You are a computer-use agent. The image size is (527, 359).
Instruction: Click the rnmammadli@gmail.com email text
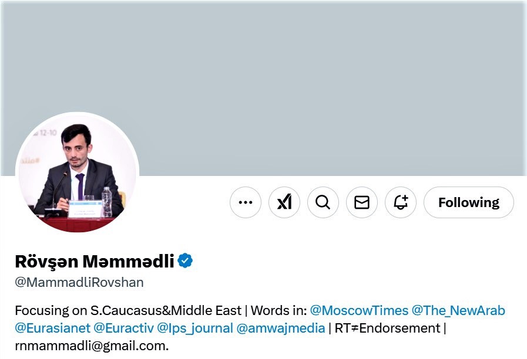click(x=92, y=346)
